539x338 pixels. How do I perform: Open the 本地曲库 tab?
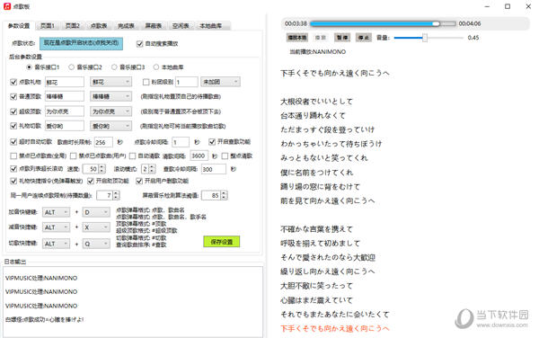click(210, 26)
